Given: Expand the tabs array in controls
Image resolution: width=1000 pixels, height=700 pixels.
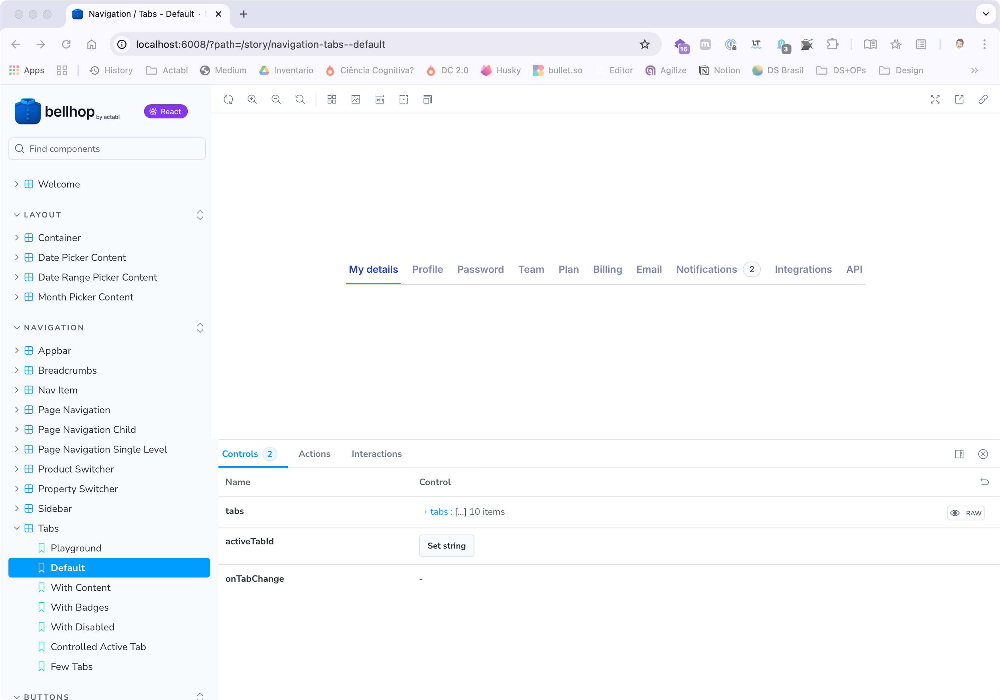Looking at the screenshot, I should 425,512.
